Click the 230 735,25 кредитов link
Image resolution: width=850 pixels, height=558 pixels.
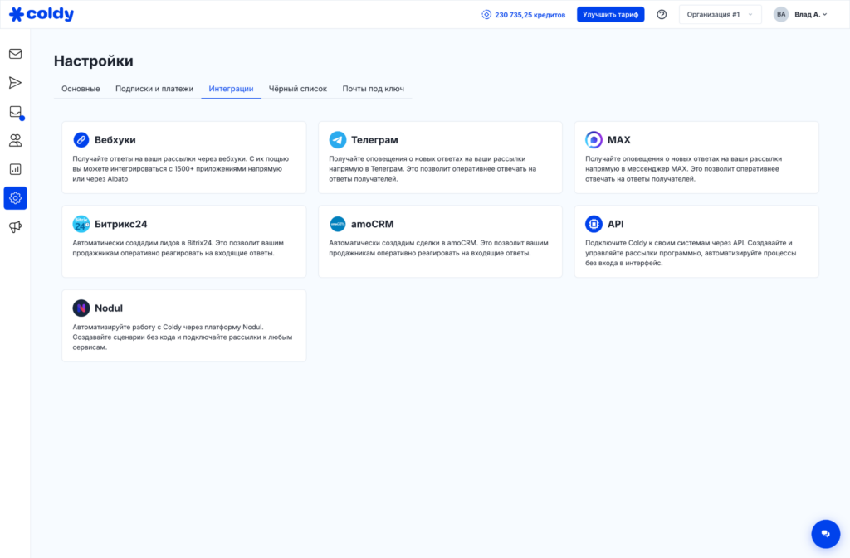[530, 15]
